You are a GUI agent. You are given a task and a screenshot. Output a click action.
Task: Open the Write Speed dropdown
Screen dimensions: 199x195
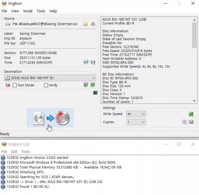(136, 114)
